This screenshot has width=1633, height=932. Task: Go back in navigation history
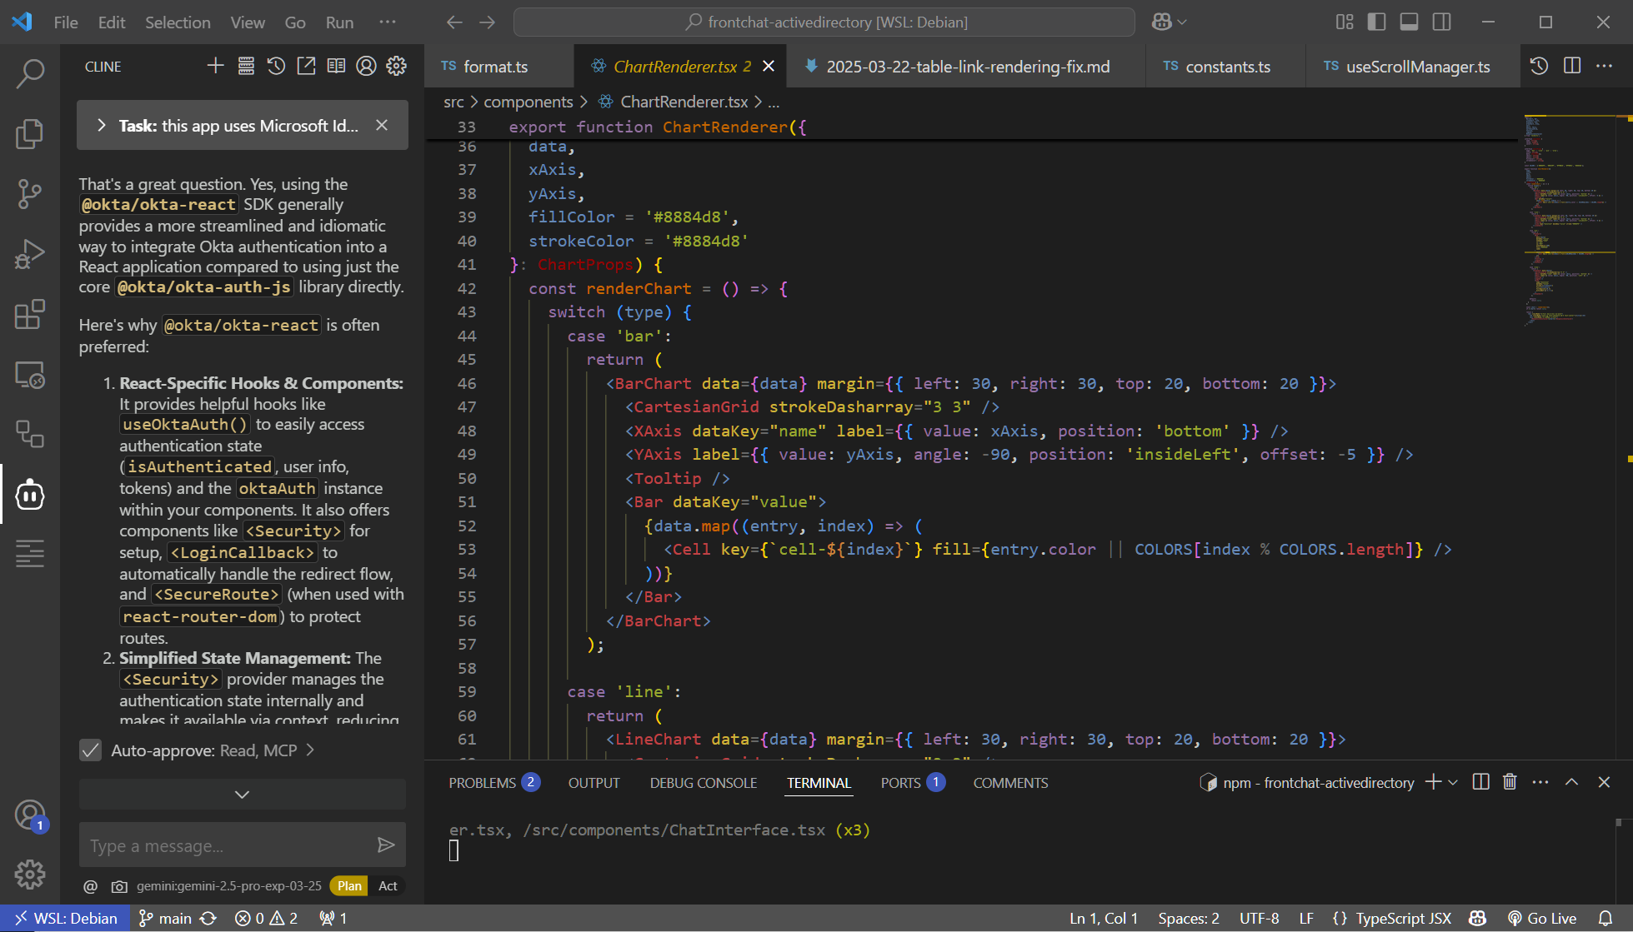coord(454,22)
